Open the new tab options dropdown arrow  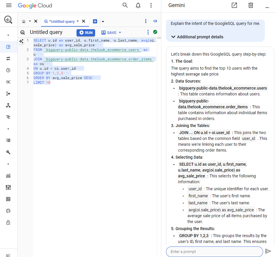103,22
